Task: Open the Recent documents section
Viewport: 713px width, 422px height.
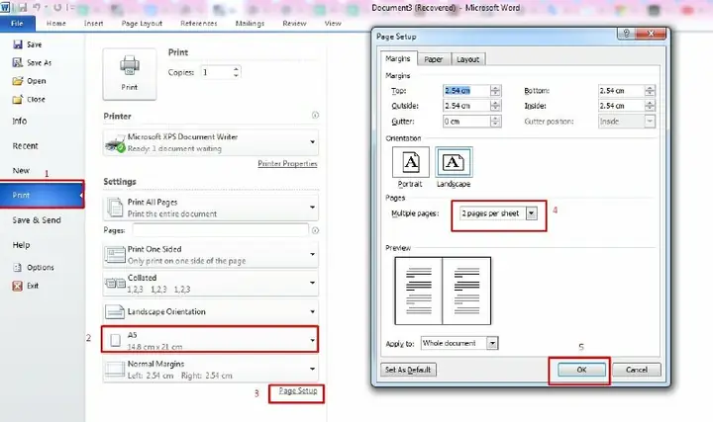Action: click(x=25, y=145)
